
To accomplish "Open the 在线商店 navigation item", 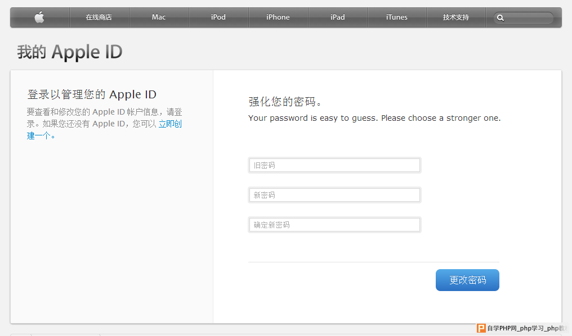I will click(99, 17).
